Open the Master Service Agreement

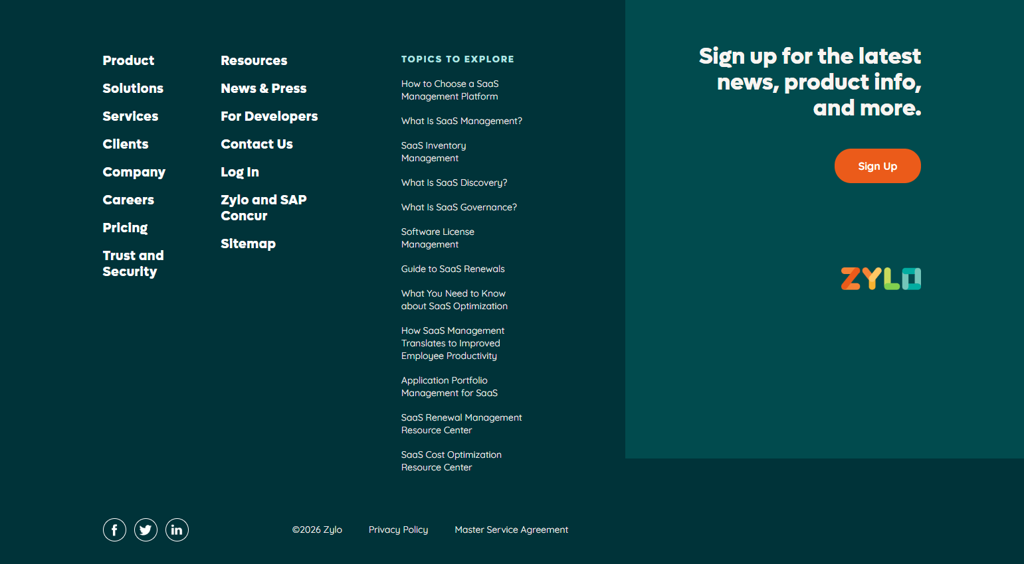pos(511,529)
